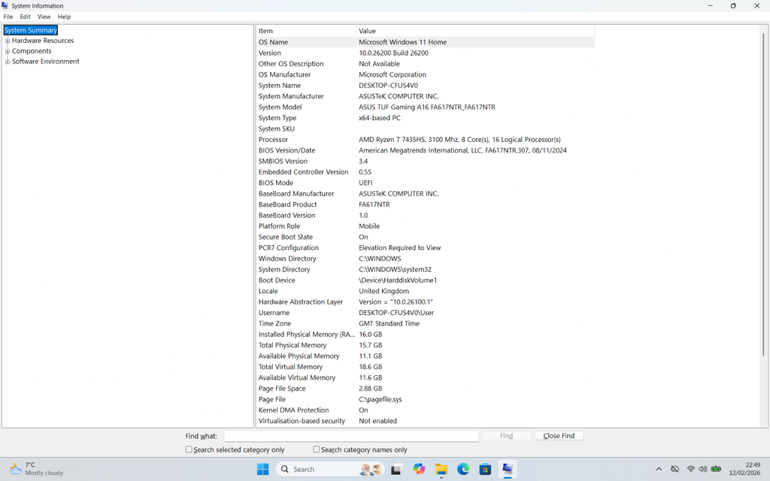Open the File menu

(8, 17)
